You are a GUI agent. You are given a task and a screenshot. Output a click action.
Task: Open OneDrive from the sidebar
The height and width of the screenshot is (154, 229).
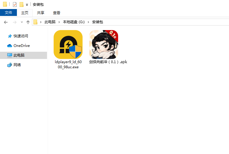pos(21,46)
